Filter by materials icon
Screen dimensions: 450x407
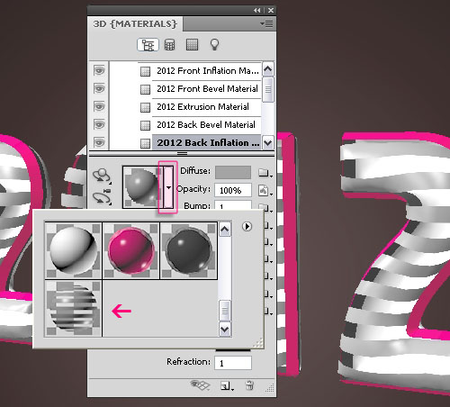coord(192,45)
